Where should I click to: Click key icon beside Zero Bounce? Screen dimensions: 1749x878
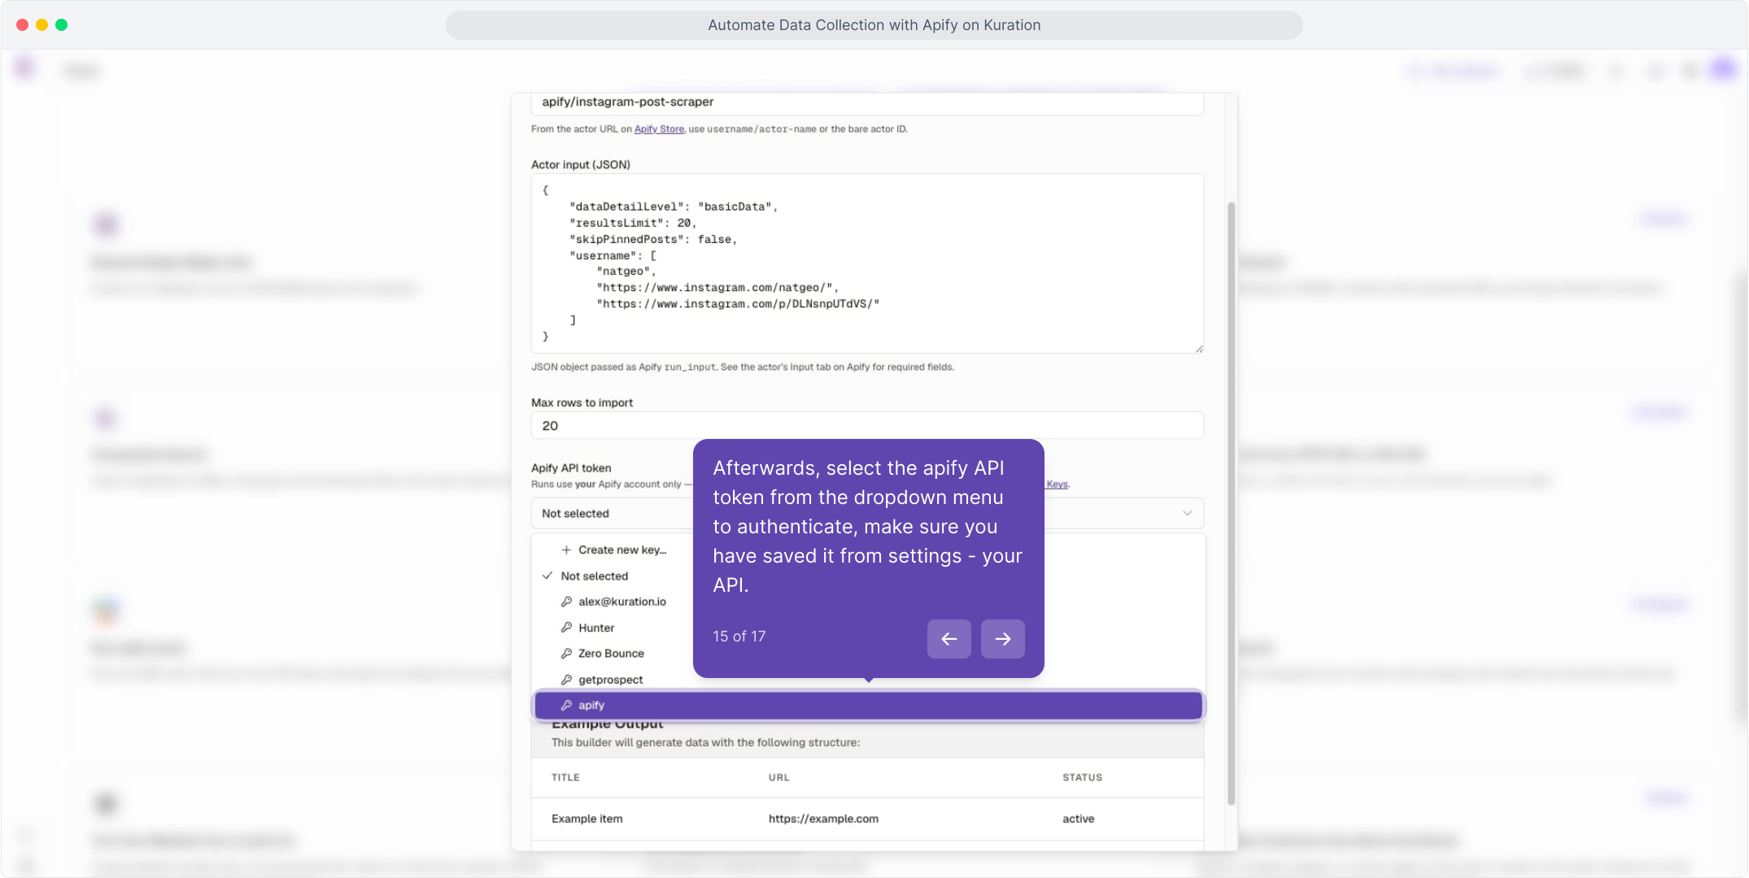566,654
